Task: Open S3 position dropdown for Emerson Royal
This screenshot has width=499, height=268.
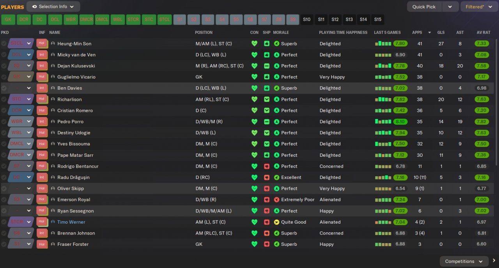Action: coord(21,200)
